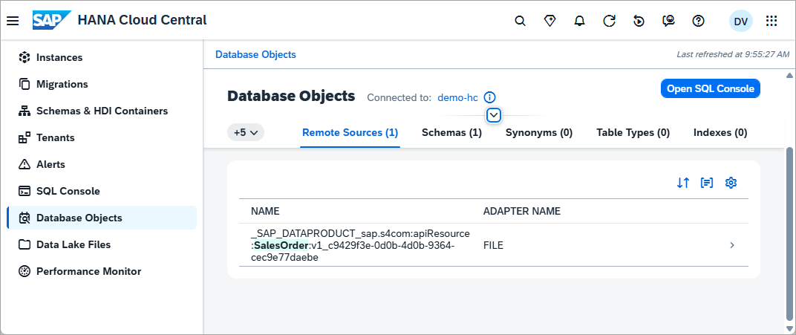Screen dimensions: 796x335
Task: Open table settings gear icon
Action: pos(731,183)
